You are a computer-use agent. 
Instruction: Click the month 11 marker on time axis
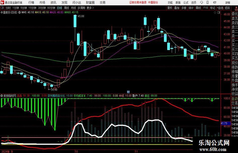[136, 151]
